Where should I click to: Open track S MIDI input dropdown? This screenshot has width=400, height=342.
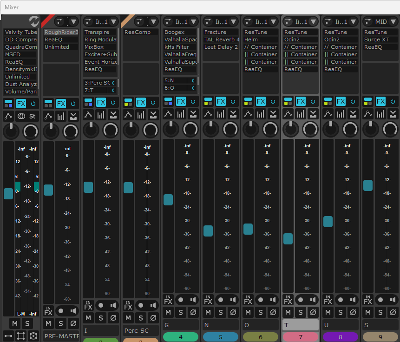[393, 22]
